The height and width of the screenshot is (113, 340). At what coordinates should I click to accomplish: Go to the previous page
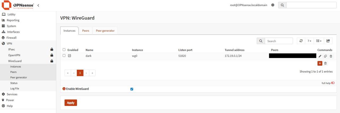74,73
